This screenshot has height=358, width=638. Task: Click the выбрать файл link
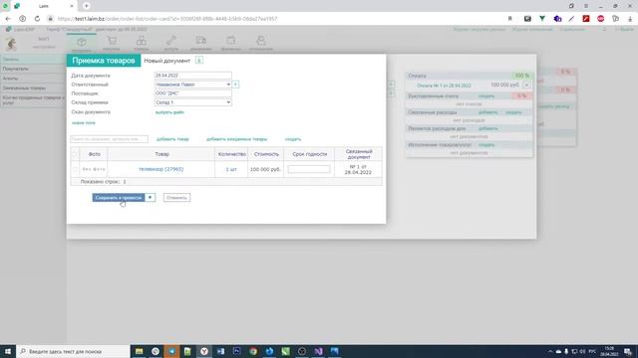pyautogui.click(x=169, y=112)
